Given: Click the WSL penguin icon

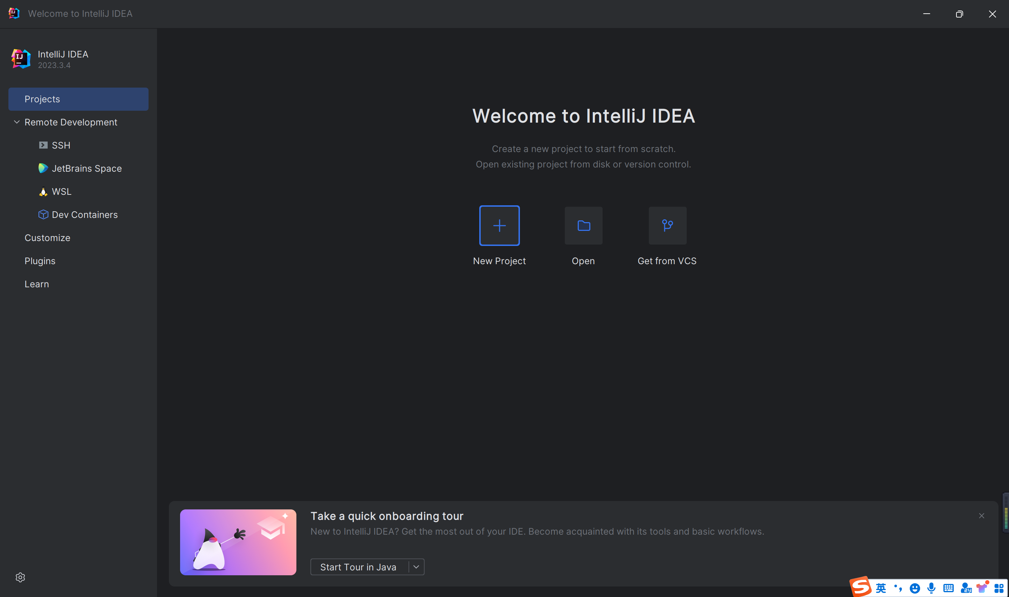Looking at the screenshot, I should click(x=43, y=192).
